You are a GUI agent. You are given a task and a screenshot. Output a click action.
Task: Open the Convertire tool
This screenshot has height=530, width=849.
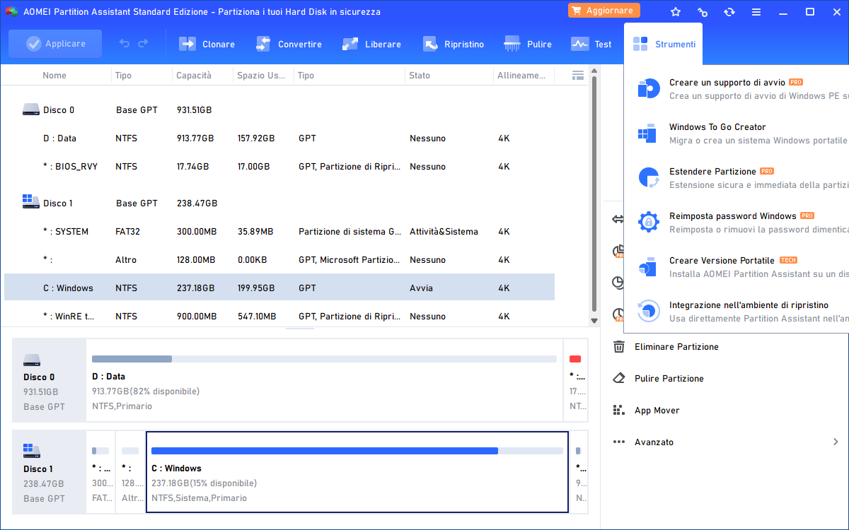tap(289, 44)
